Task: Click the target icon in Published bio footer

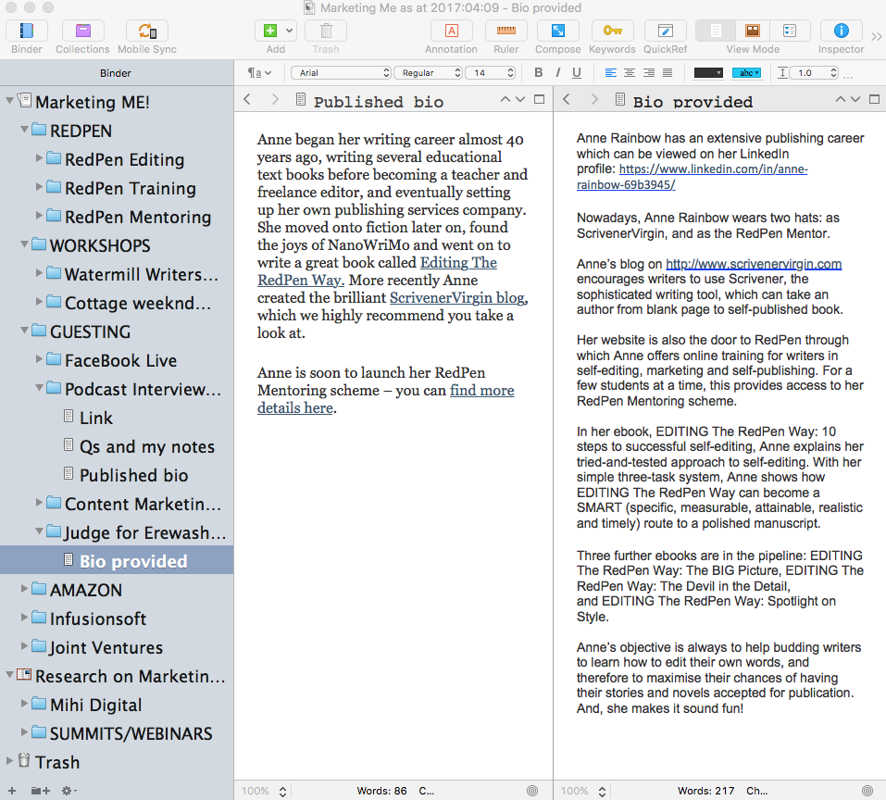Action: (x=532, y=791)
